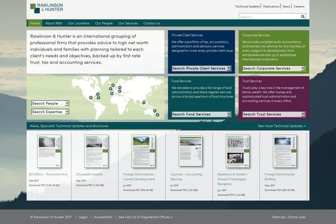
Task: Download the Citywealth Awards PDF
Action: click(x=90, y=185)
